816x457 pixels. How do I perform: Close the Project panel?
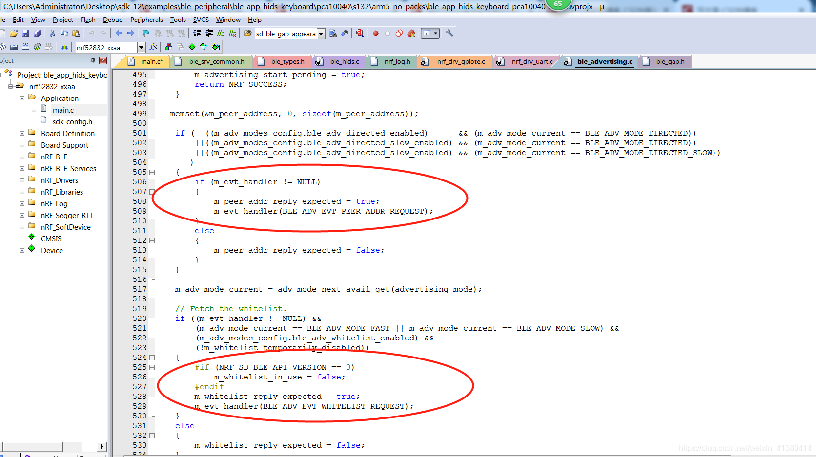point(103,60)
